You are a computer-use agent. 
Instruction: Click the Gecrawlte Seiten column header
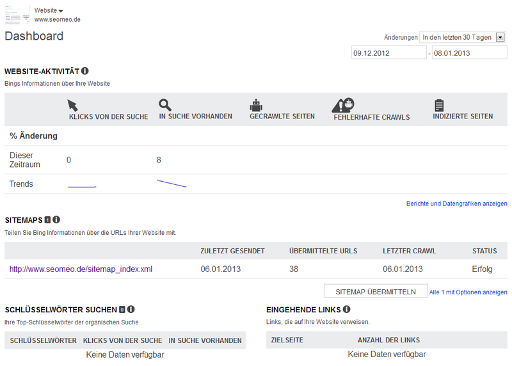click(282, 116)
